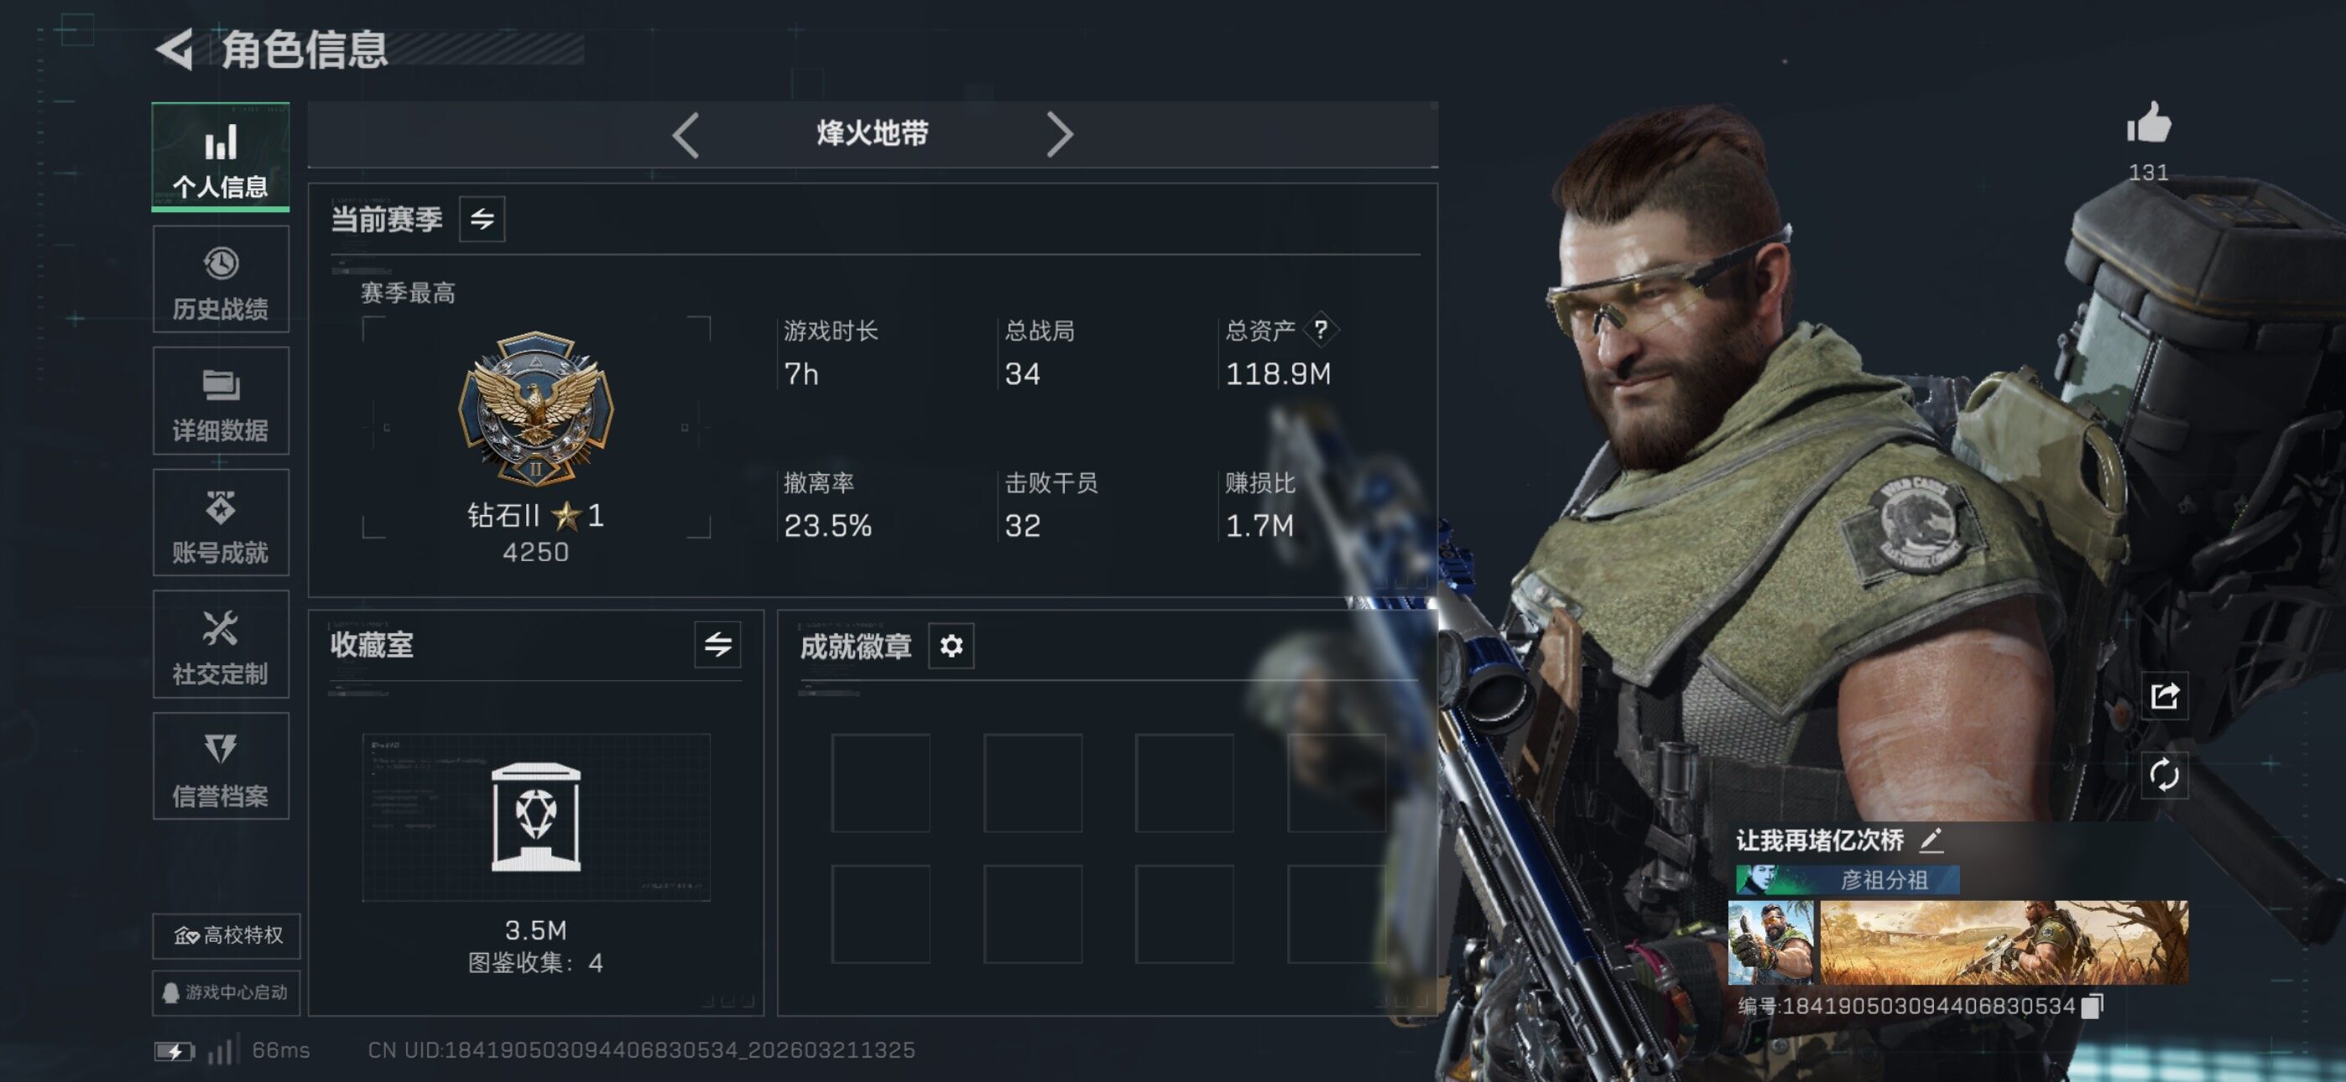The image size is (2346, 1082).
Task: Copy the player ID number with the copy icon
Action: point(2092,1006)
